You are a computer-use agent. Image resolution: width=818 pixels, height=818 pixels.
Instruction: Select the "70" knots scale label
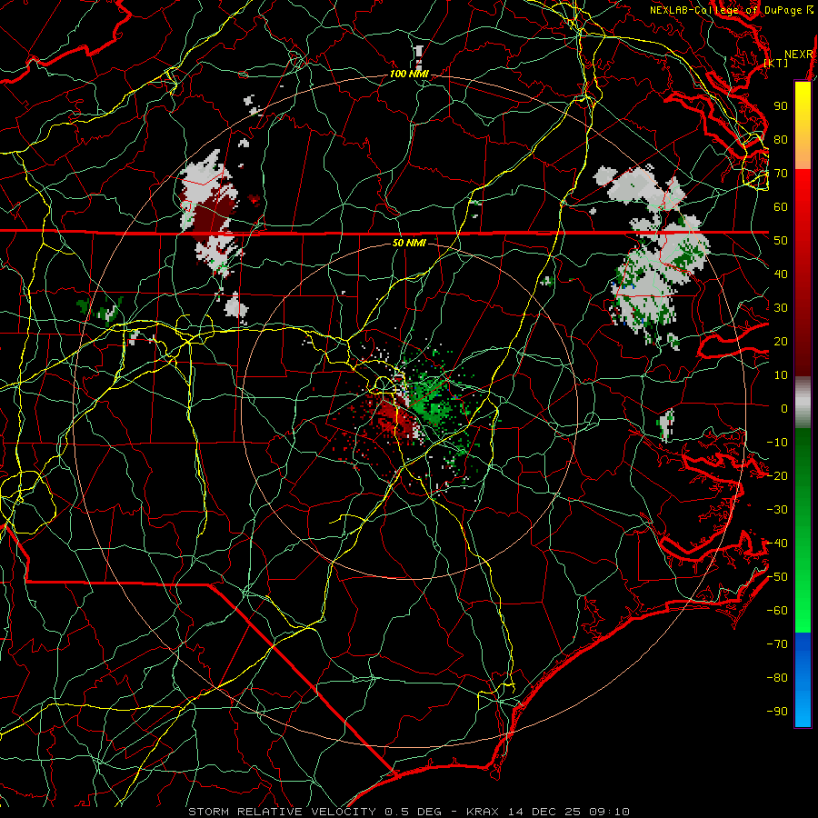coord(781,174)
